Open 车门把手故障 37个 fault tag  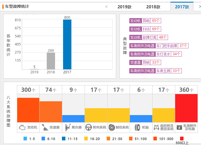[x=159, y=46]
